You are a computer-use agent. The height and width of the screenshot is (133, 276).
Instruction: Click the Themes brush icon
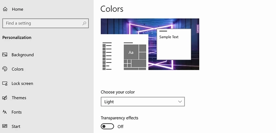coord(5,98)
